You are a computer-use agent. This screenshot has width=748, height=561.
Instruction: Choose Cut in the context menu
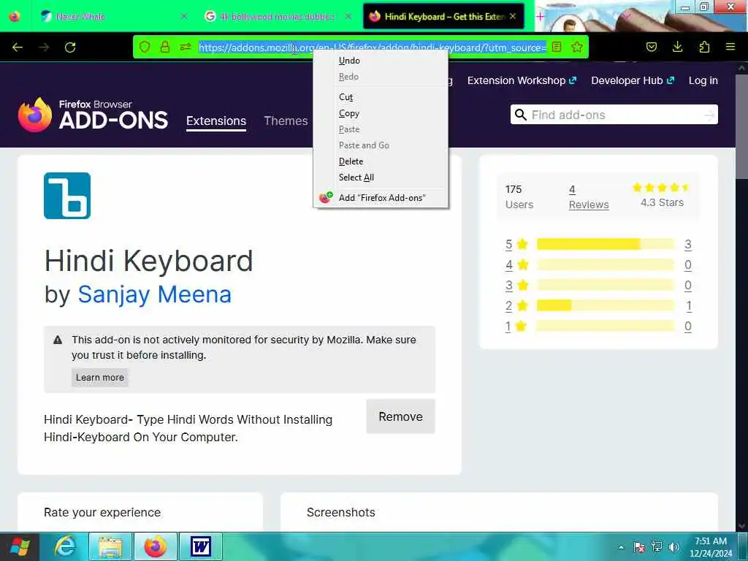(380, 97)
